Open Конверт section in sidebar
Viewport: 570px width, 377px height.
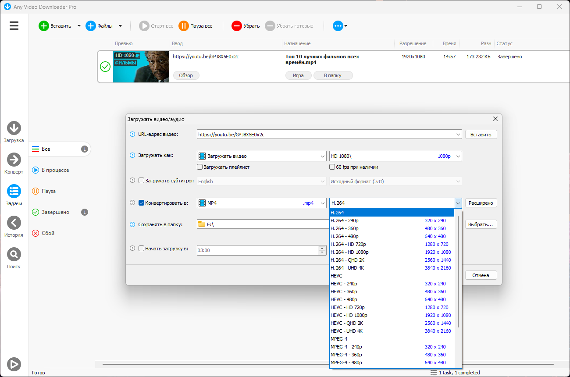click(14, 164)
